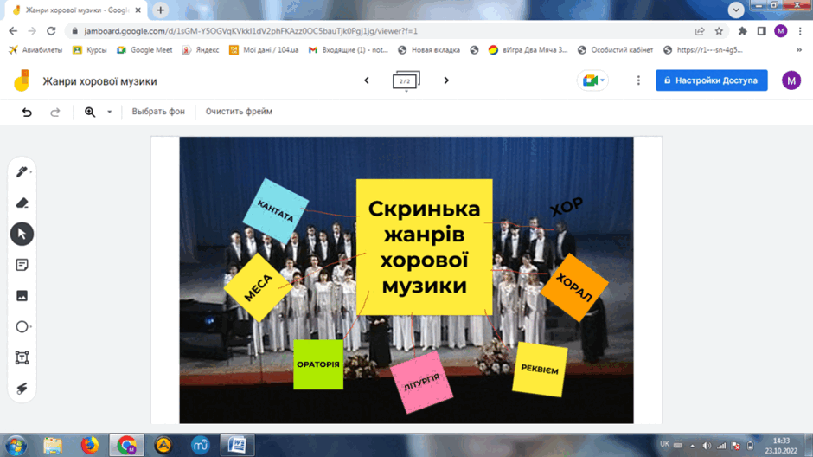Open the Выбрать фон background picker
The width and height of the screenshot is (813, 457).
coord(158,112)
